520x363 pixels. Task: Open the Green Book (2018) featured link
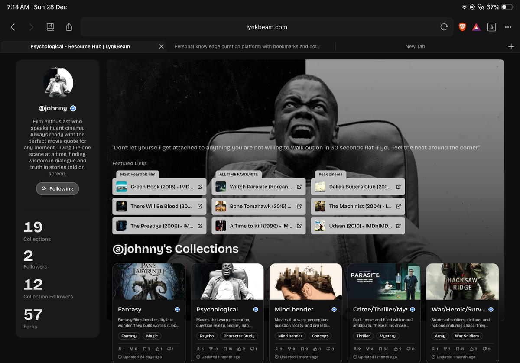[x=159, y=187]
